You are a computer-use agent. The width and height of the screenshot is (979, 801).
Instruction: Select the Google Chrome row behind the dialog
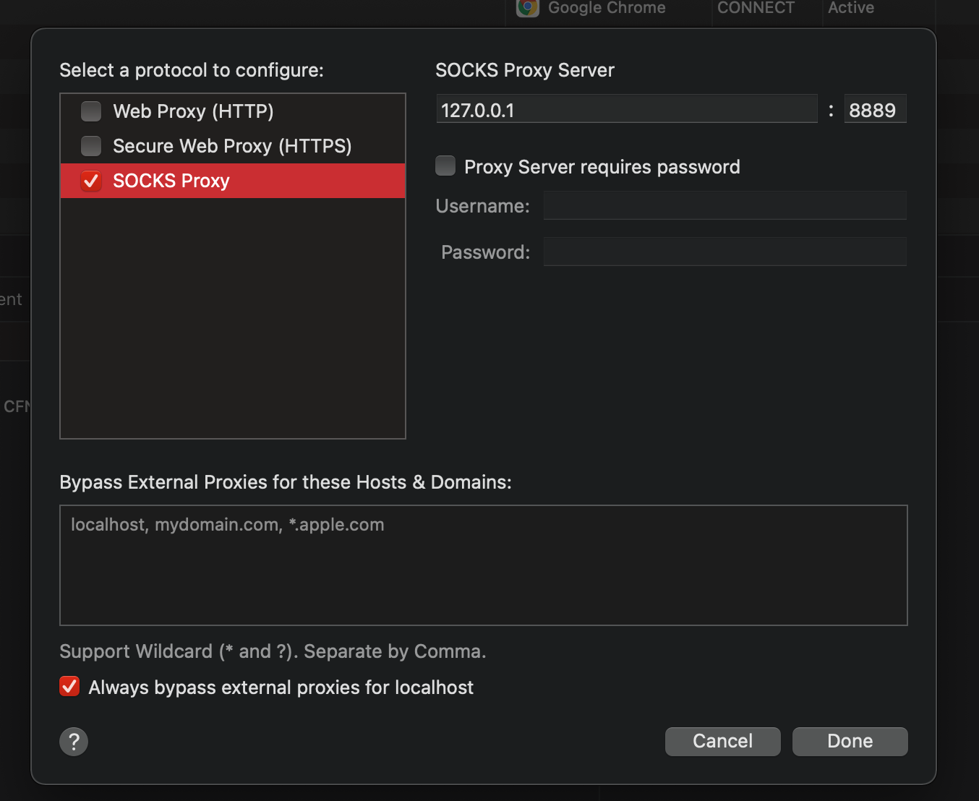[606, 8]
